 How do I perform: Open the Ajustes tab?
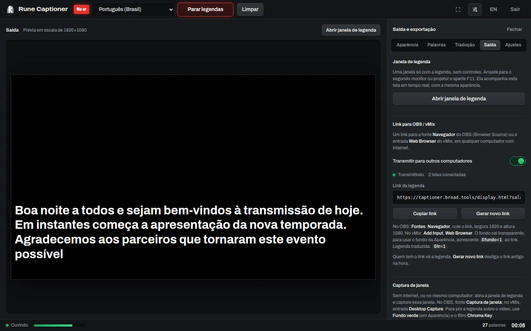(x=513, y=45)
